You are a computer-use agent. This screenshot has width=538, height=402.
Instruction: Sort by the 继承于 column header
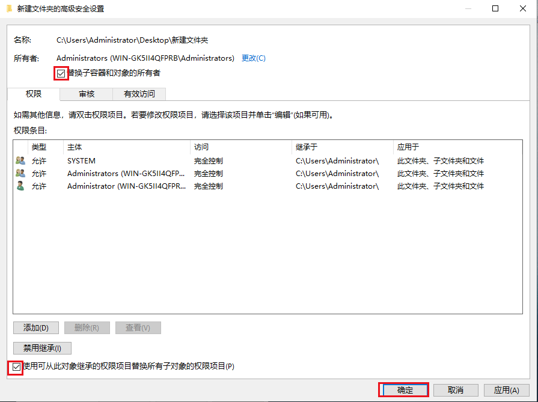(x=341, y=147)
